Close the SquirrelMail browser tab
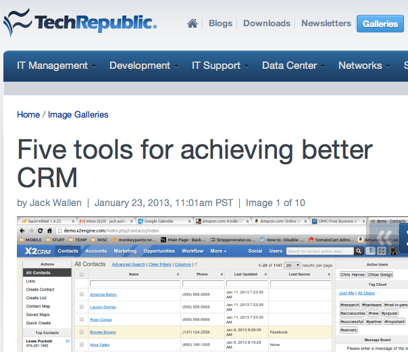408x352 pixels. (73, 222)
